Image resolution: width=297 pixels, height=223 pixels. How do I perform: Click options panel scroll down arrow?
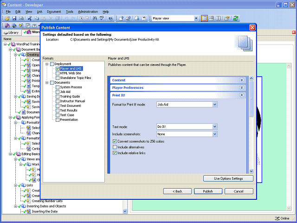click(x=251, y=171)
